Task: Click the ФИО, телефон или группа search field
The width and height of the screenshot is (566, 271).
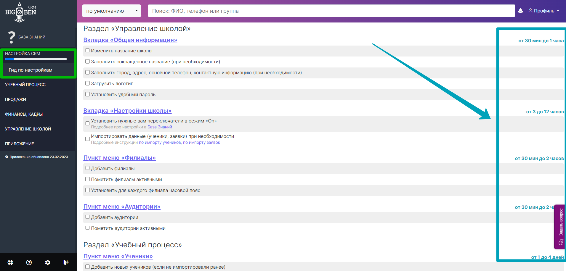Action: (x=331, y=11)
